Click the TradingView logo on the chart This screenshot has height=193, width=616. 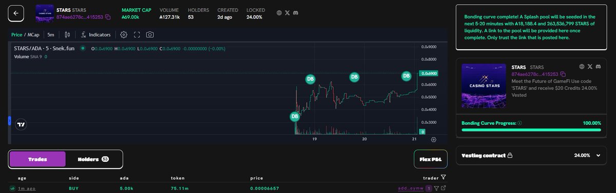[21, 124]
